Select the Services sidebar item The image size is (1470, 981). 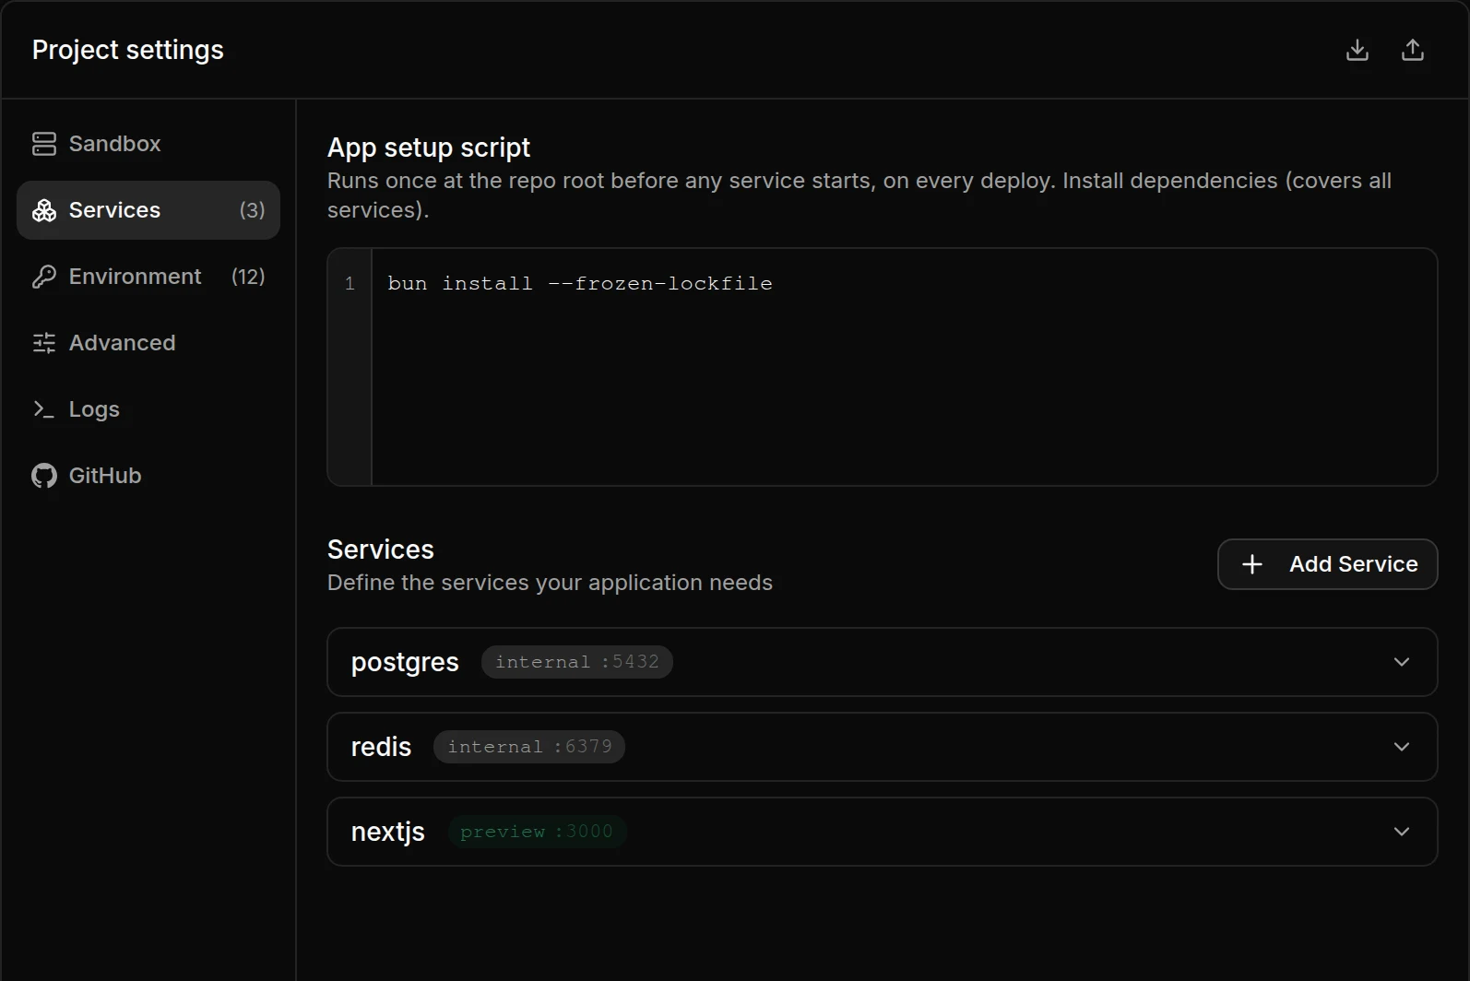click(148, 210)
